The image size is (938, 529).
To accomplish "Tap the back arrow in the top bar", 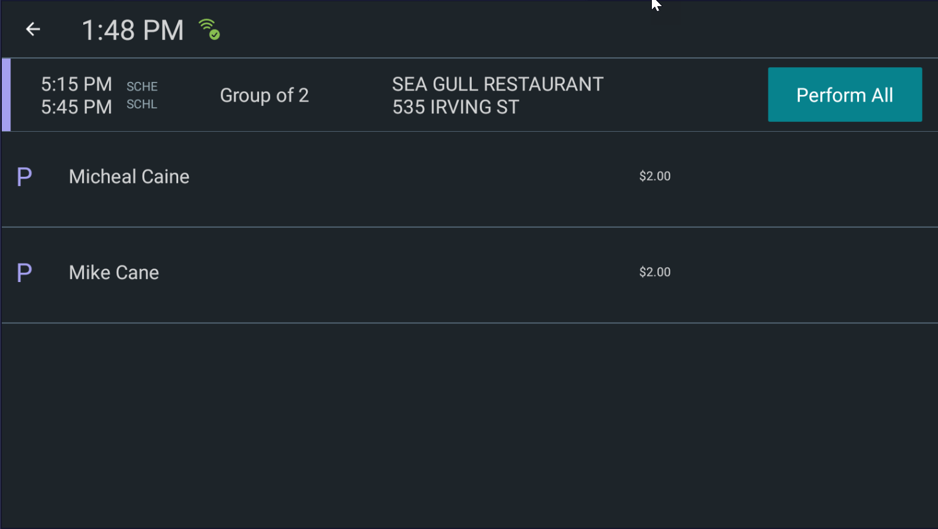I will point(32,29).
